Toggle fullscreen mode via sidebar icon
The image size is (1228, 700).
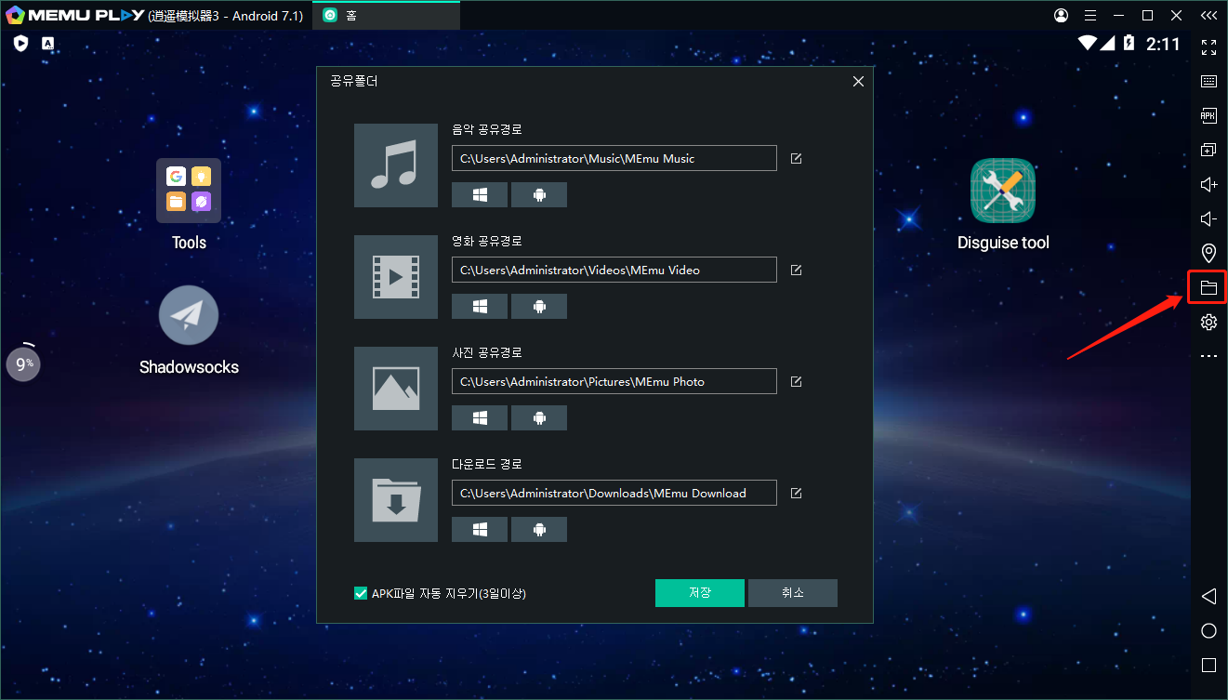coord(1208,46)
